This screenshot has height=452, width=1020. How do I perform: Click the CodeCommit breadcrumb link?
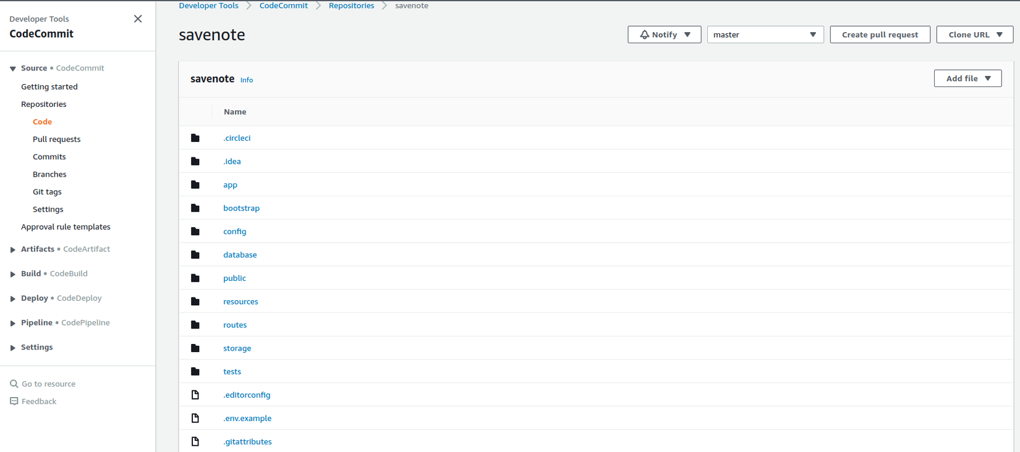(284, 6)
